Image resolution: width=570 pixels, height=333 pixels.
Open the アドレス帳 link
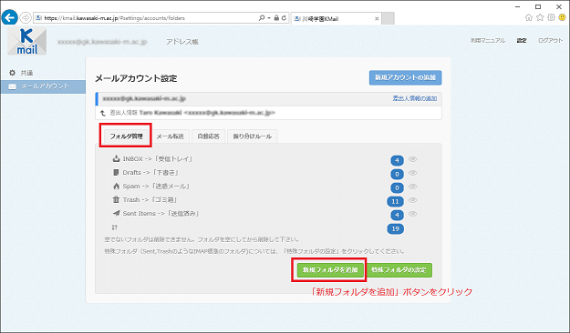coord(182,42)
